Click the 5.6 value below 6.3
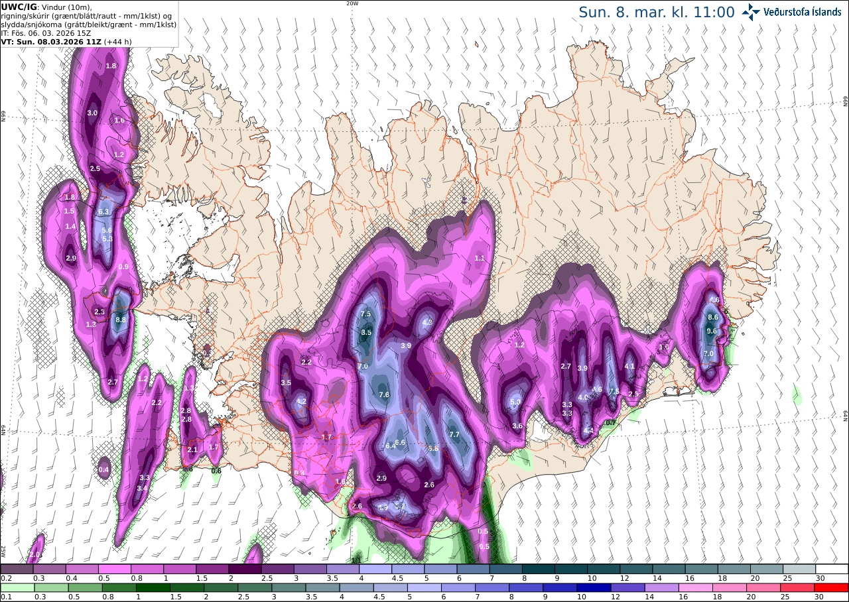 [x=107, y=230]
